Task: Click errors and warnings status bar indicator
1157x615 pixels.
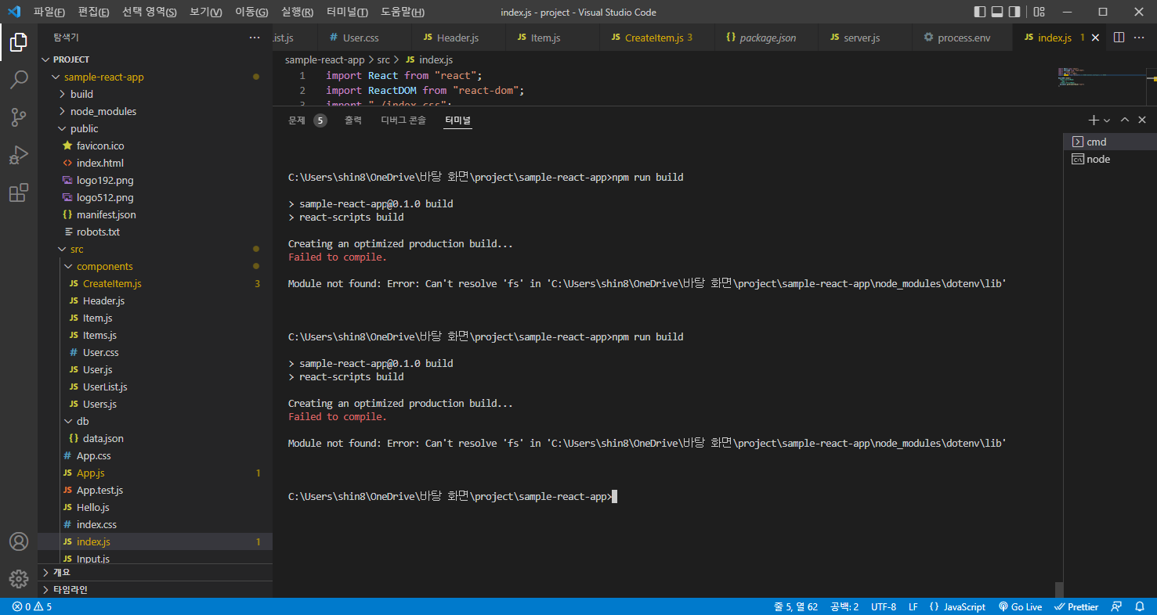Action: pos(32,606)
